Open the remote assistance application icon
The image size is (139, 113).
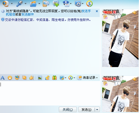(x=78, y=4)
